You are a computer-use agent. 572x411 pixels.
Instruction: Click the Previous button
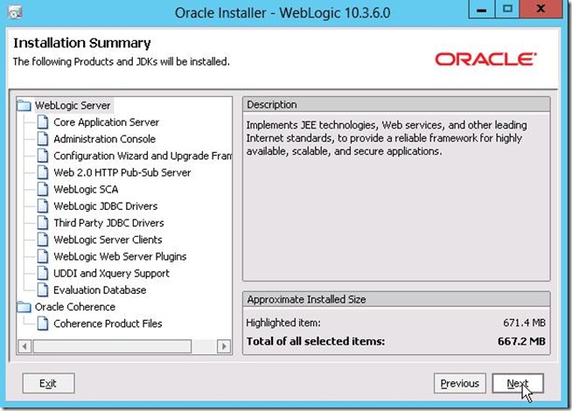point(460,383)
